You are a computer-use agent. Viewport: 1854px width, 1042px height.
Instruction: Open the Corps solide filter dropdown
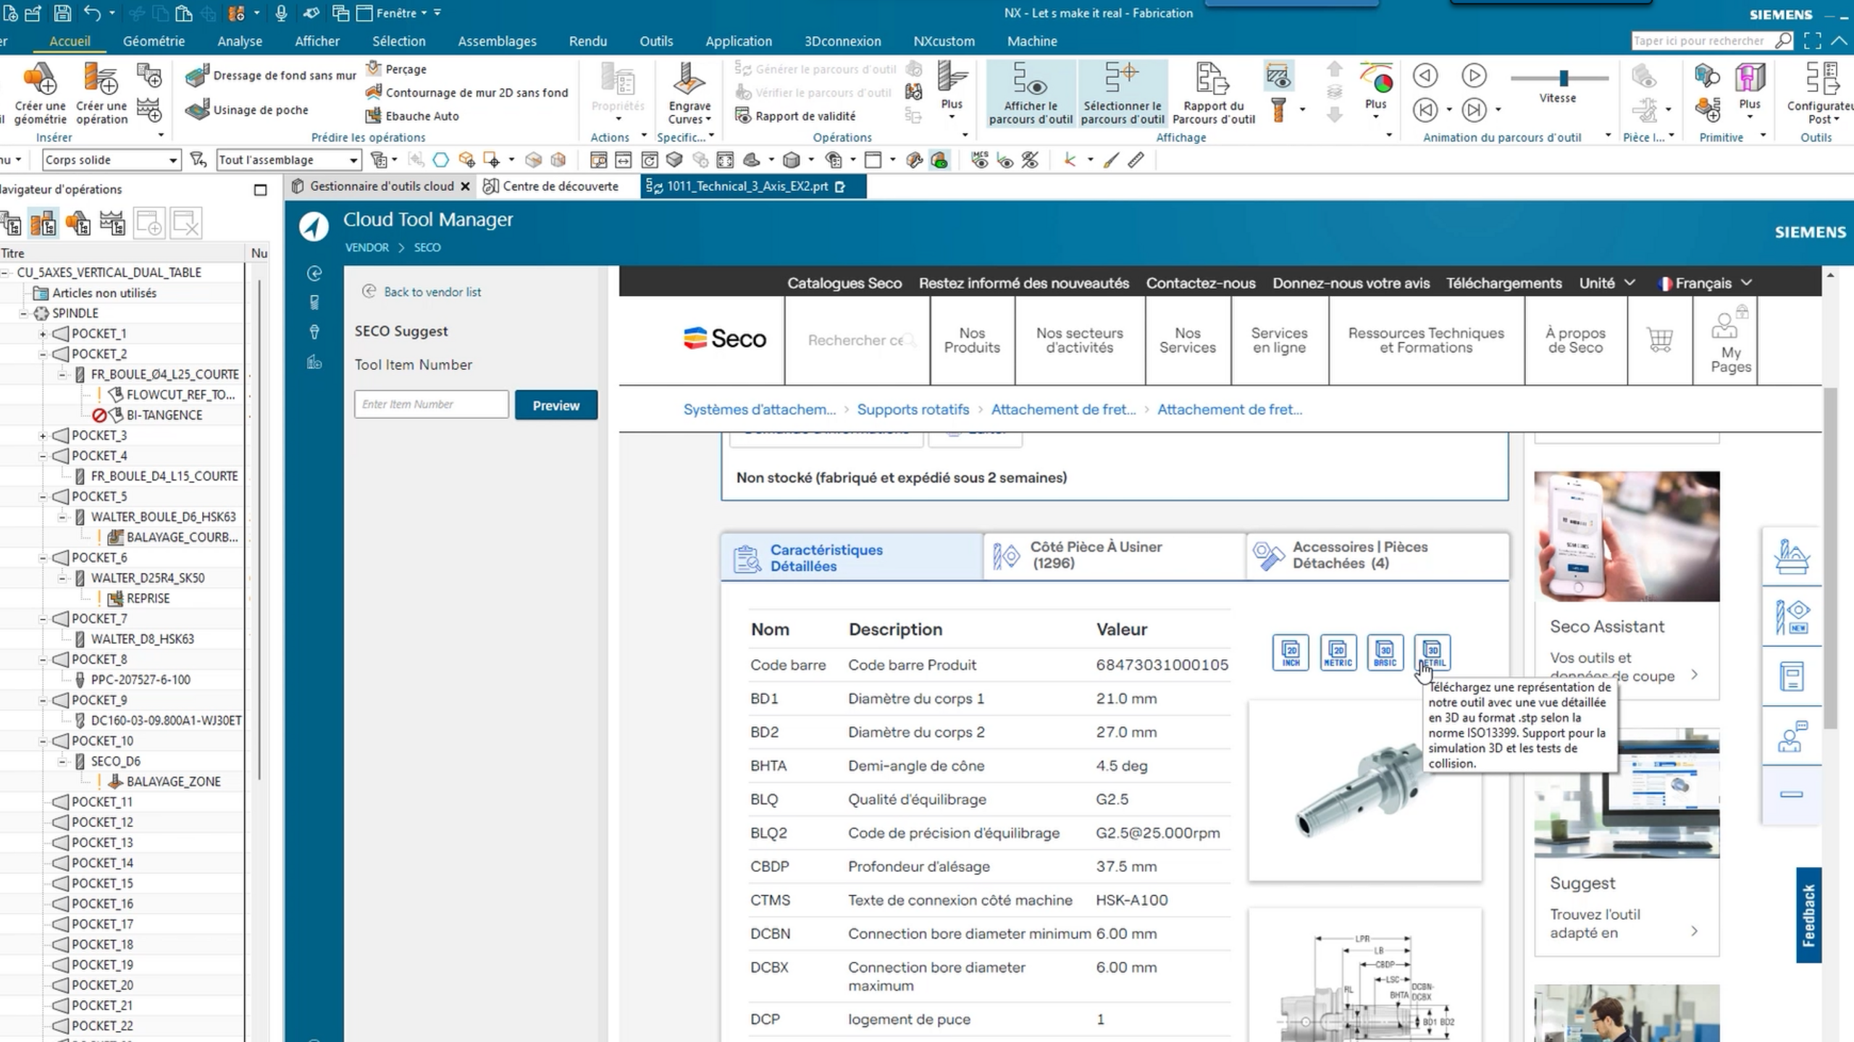111,160
